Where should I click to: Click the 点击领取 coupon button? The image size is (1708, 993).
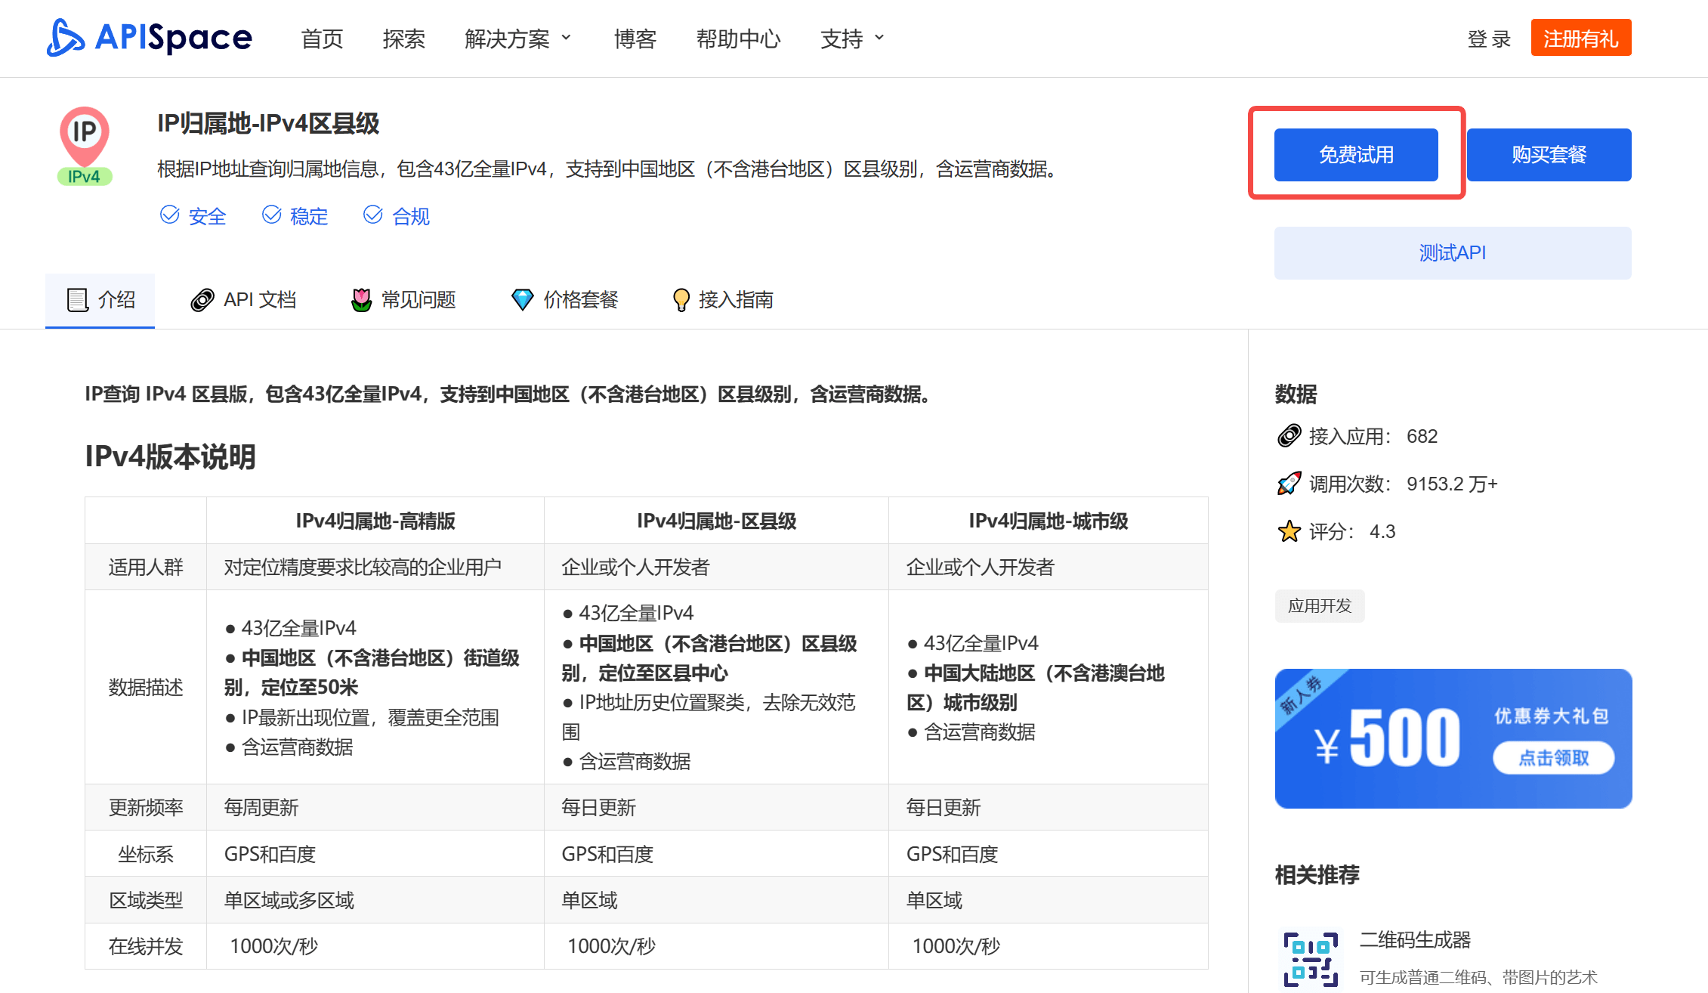pyautogui.click(x=1553, y=757)
